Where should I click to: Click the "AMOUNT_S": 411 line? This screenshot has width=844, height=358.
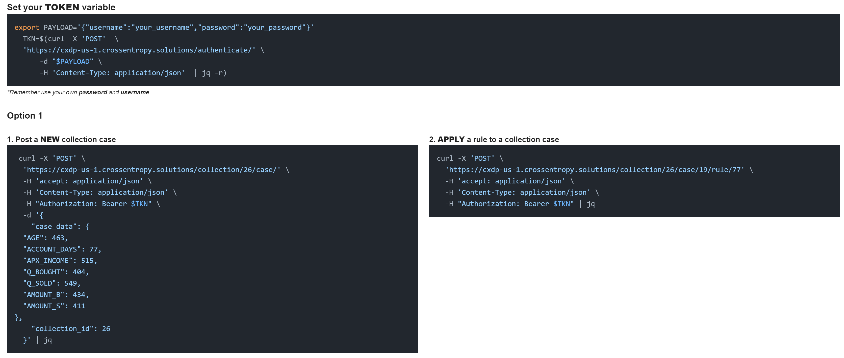54,306
